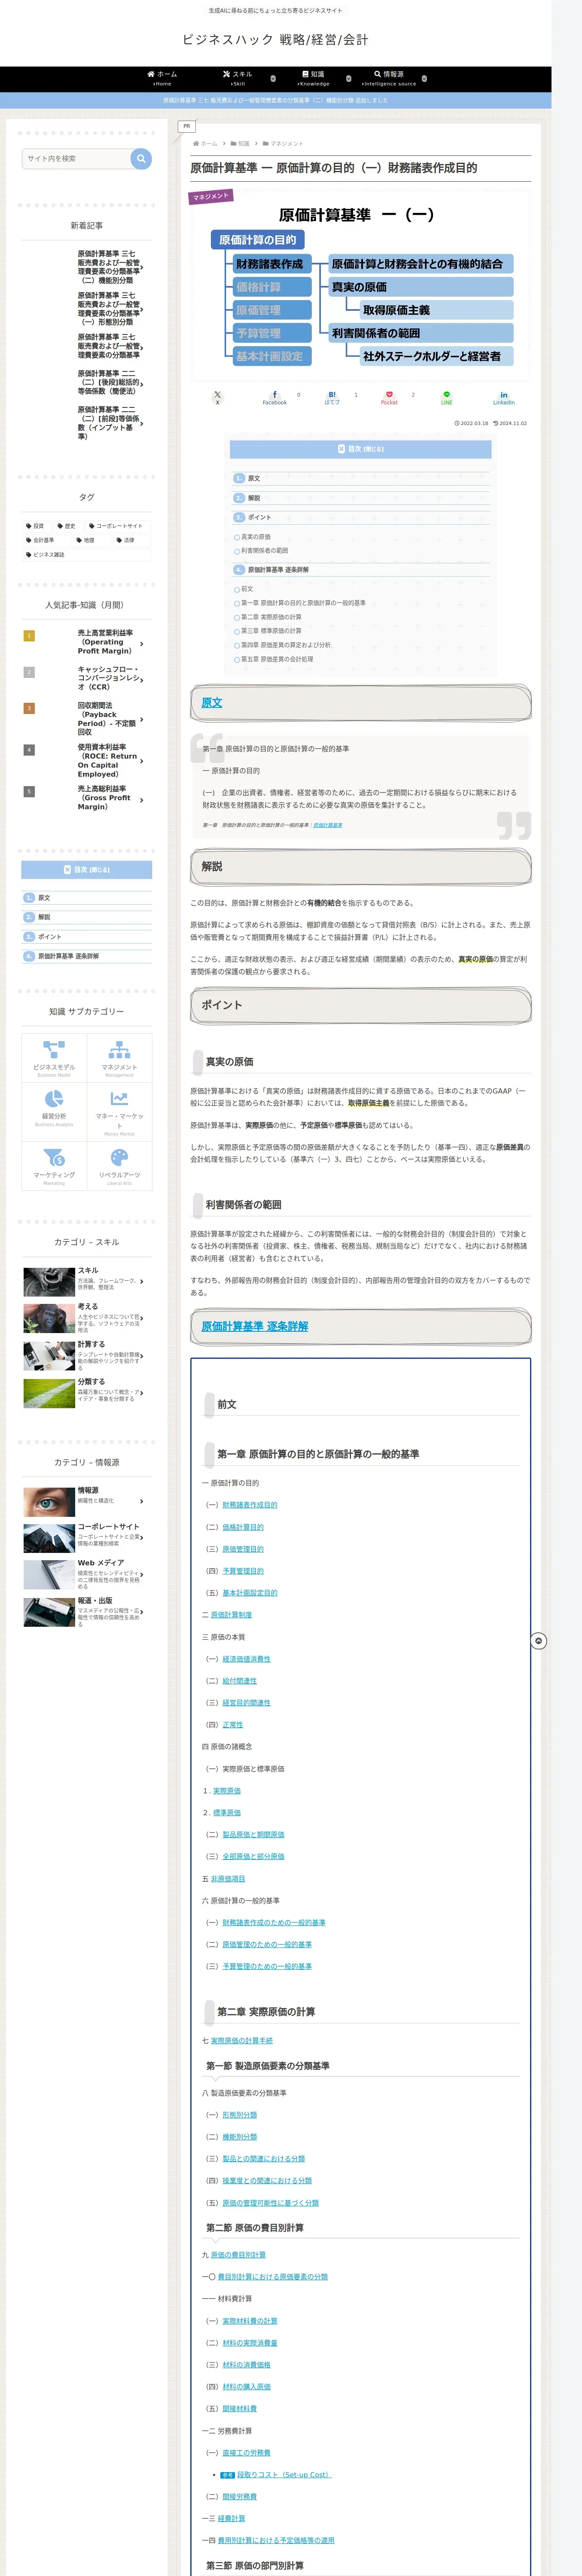Viewport: 582px width, 2576px height.
Task: Open 情報源 Intelligence source navigation item
Action: 389,79
